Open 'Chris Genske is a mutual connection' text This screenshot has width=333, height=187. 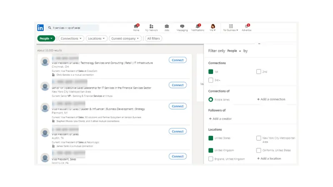(x=75, y=75)
